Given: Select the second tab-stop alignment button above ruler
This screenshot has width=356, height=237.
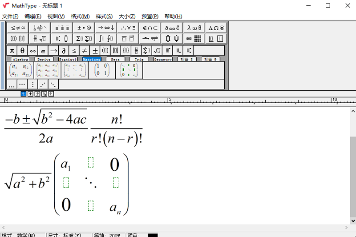Looking at the screenshot, I should [x=30, y=94].
